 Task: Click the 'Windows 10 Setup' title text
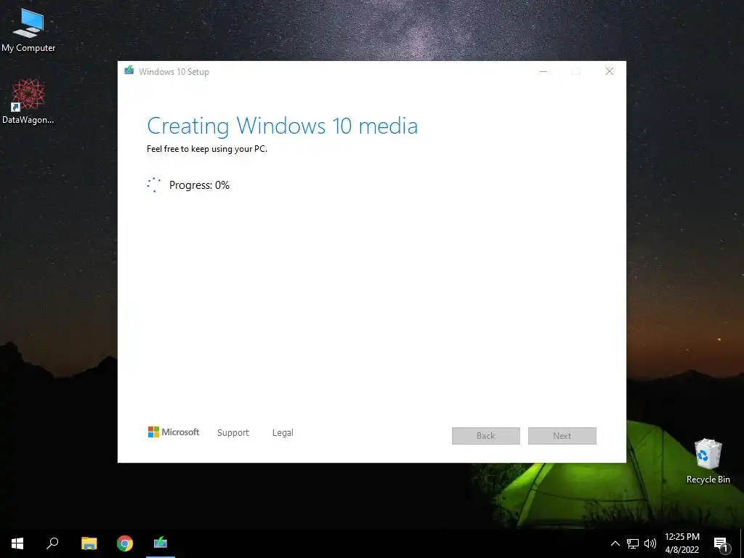[x=174, y=72]
